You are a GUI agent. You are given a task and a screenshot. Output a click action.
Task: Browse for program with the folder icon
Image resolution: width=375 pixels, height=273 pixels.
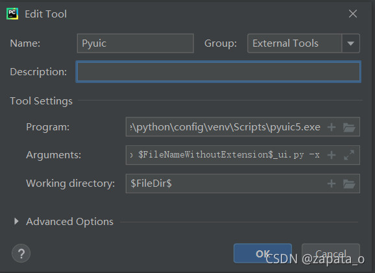click(349, 127)
